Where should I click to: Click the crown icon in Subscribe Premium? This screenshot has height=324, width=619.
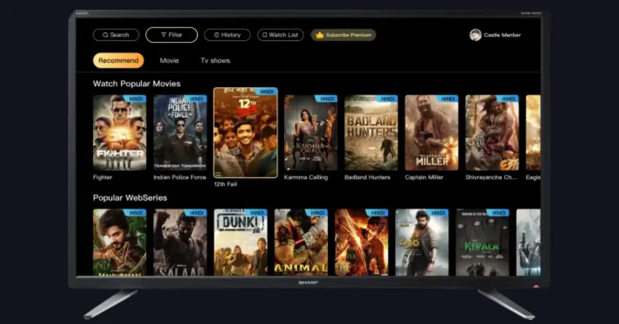click(x=319, y=35)
